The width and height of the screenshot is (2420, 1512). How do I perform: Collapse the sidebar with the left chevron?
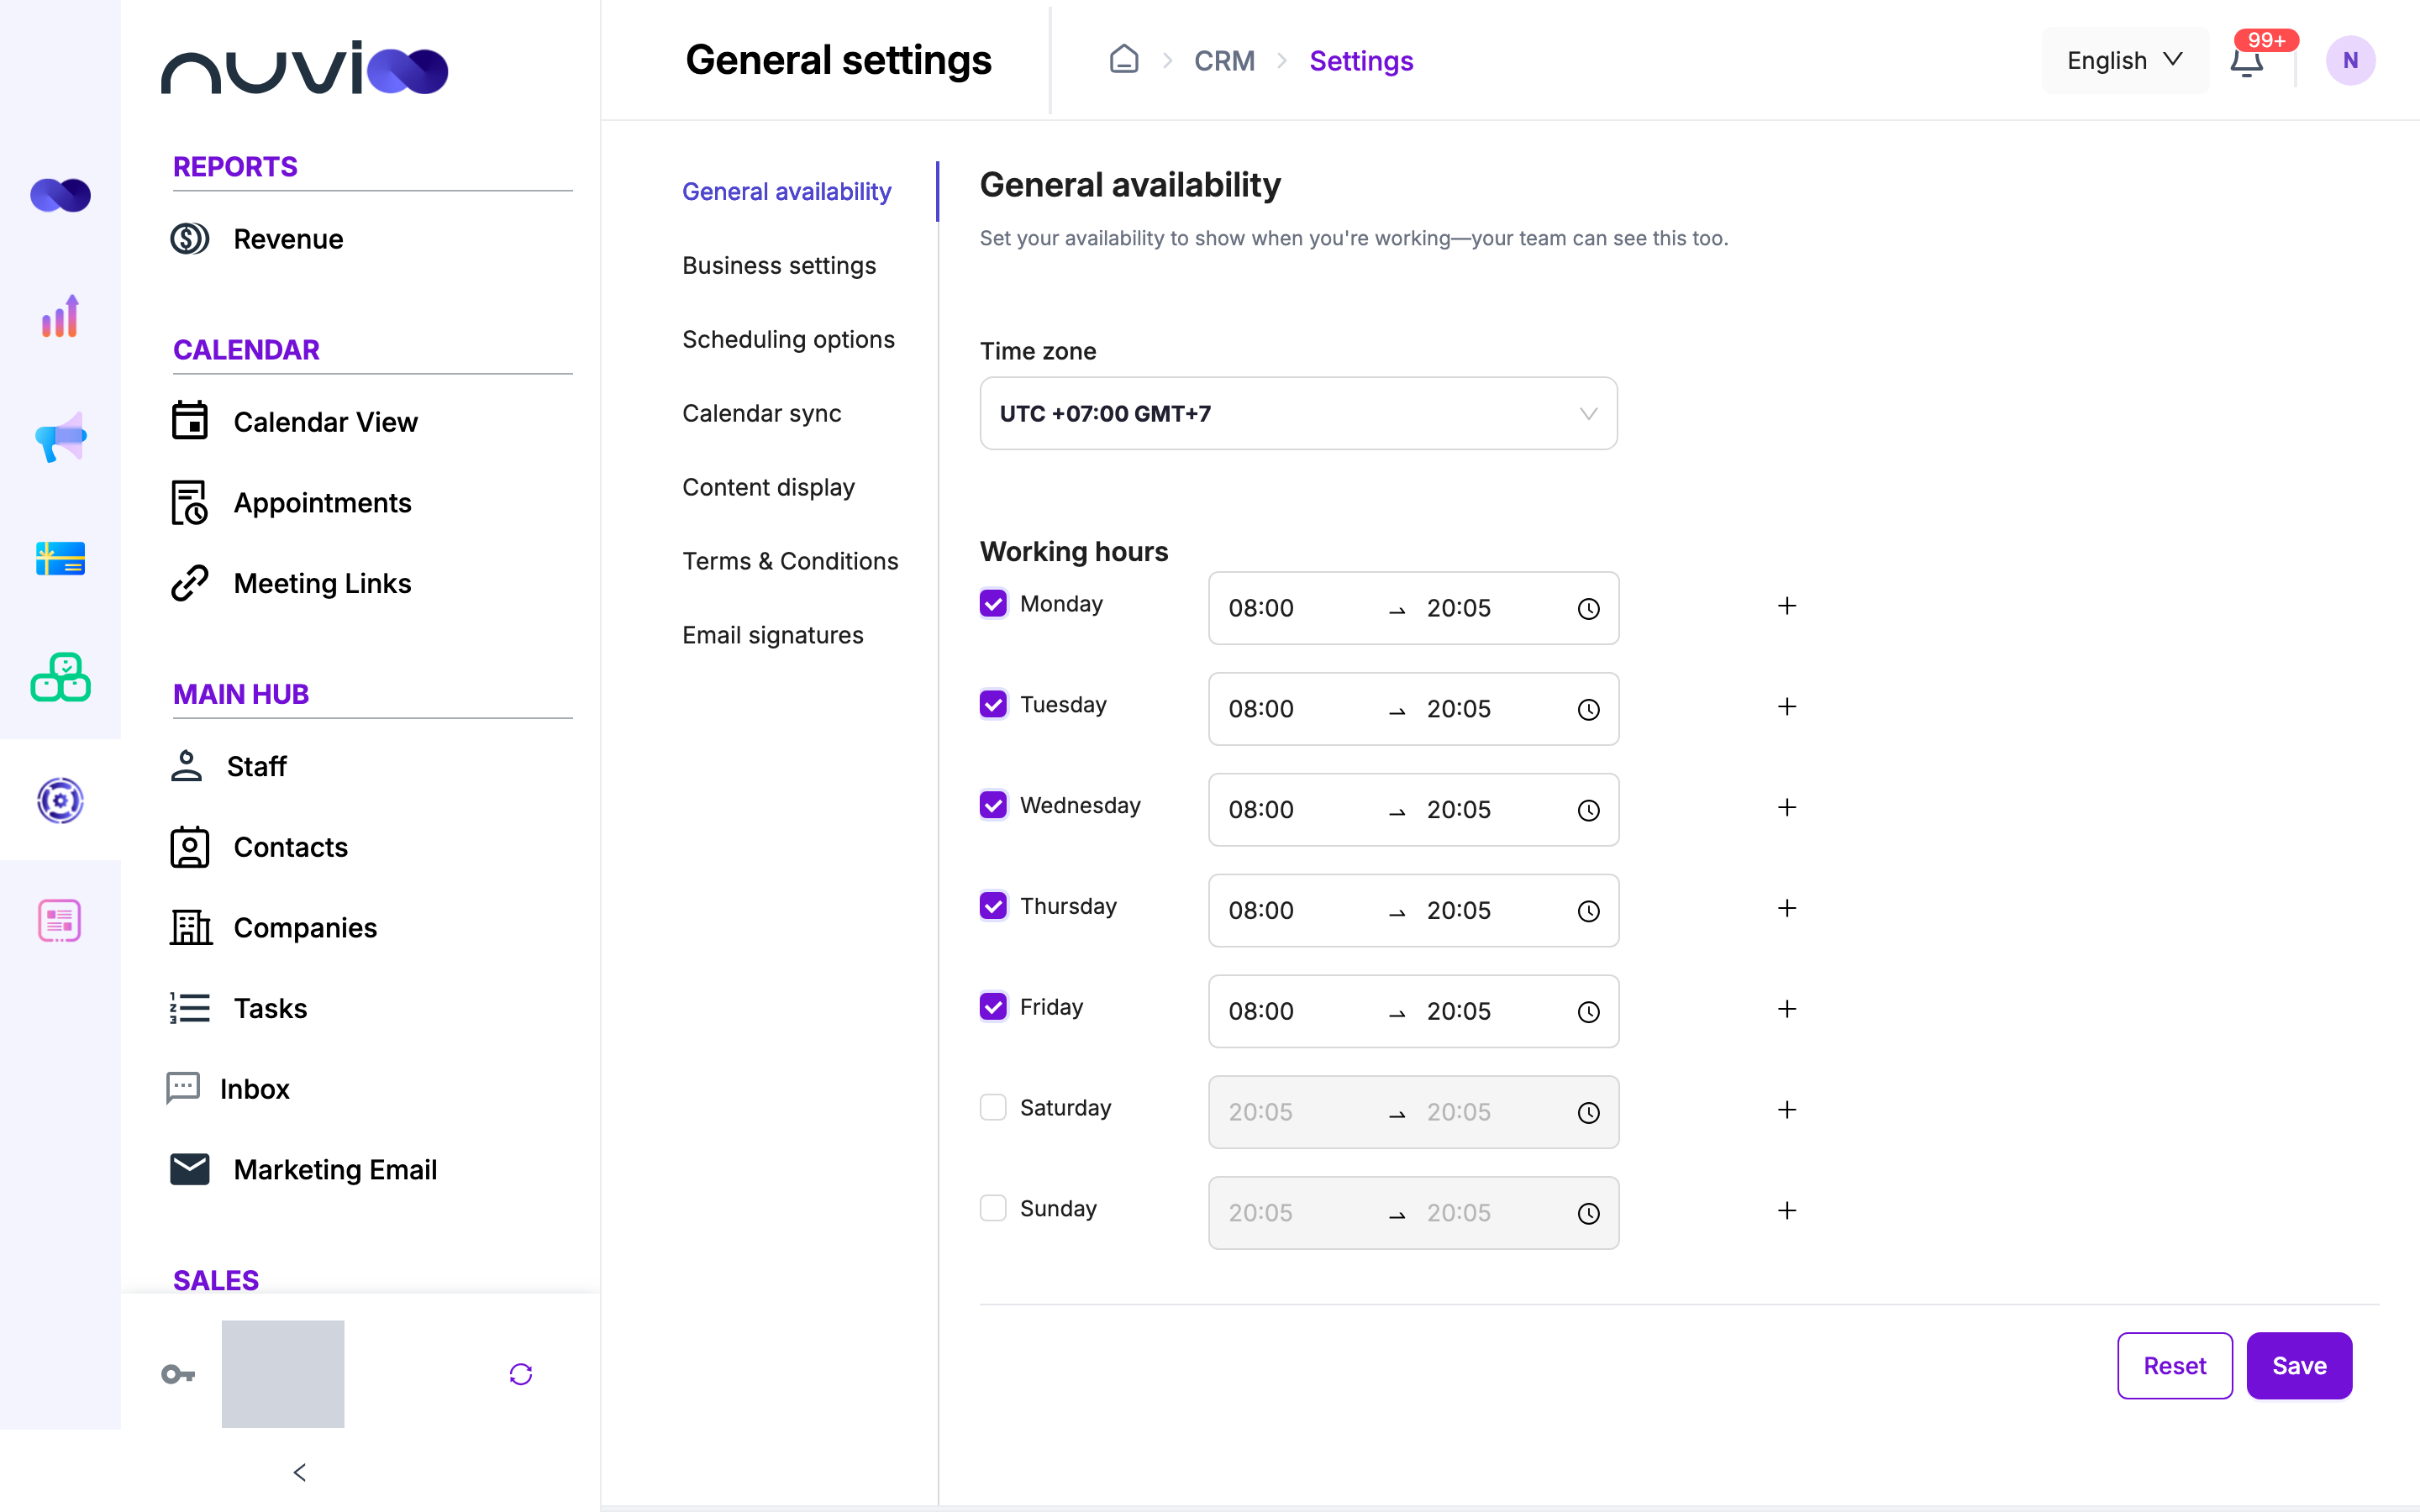tap(299, 1472)
